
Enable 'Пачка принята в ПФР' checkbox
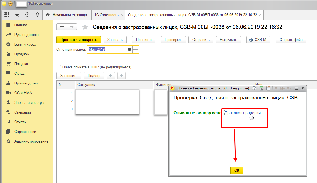pyautogui.click(x=59, y=67)
